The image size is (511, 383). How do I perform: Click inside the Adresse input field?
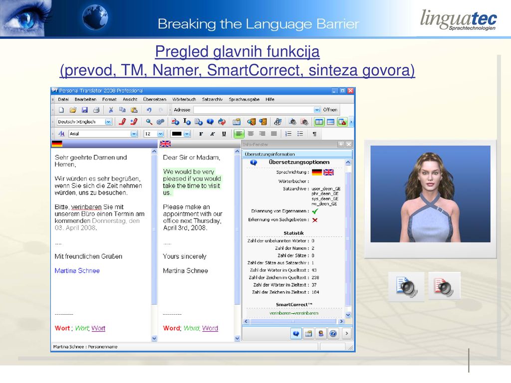254,110
